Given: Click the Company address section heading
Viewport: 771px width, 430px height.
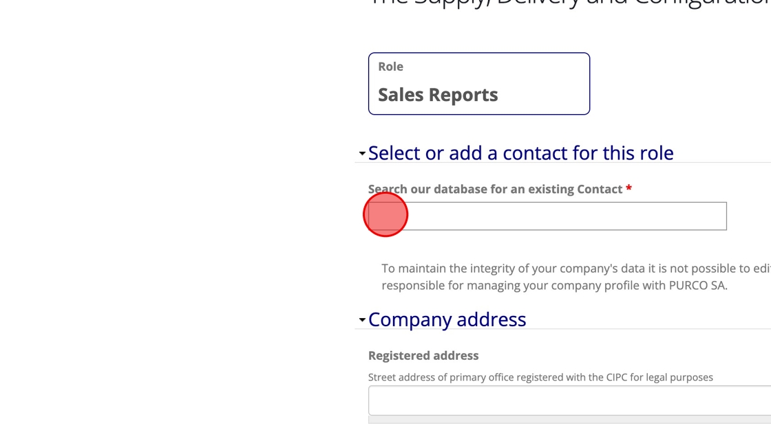Looking at the screenshot, I should point(447,319).
